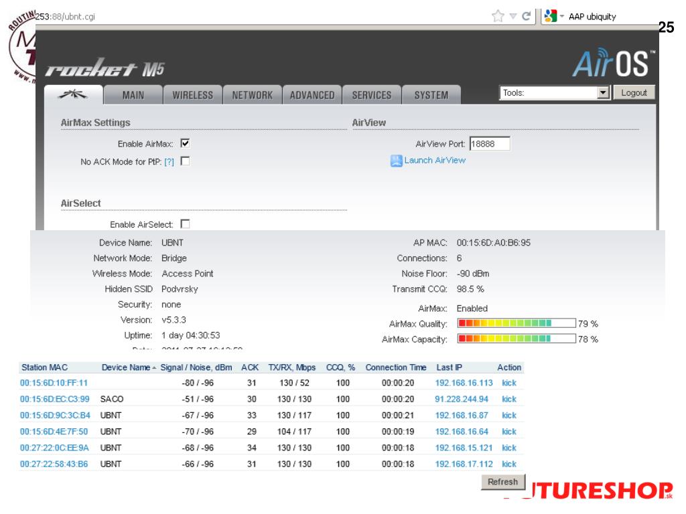The width and height of the screenshot is (686, 514).
Task: Click the Logout button
Action: 634,92
